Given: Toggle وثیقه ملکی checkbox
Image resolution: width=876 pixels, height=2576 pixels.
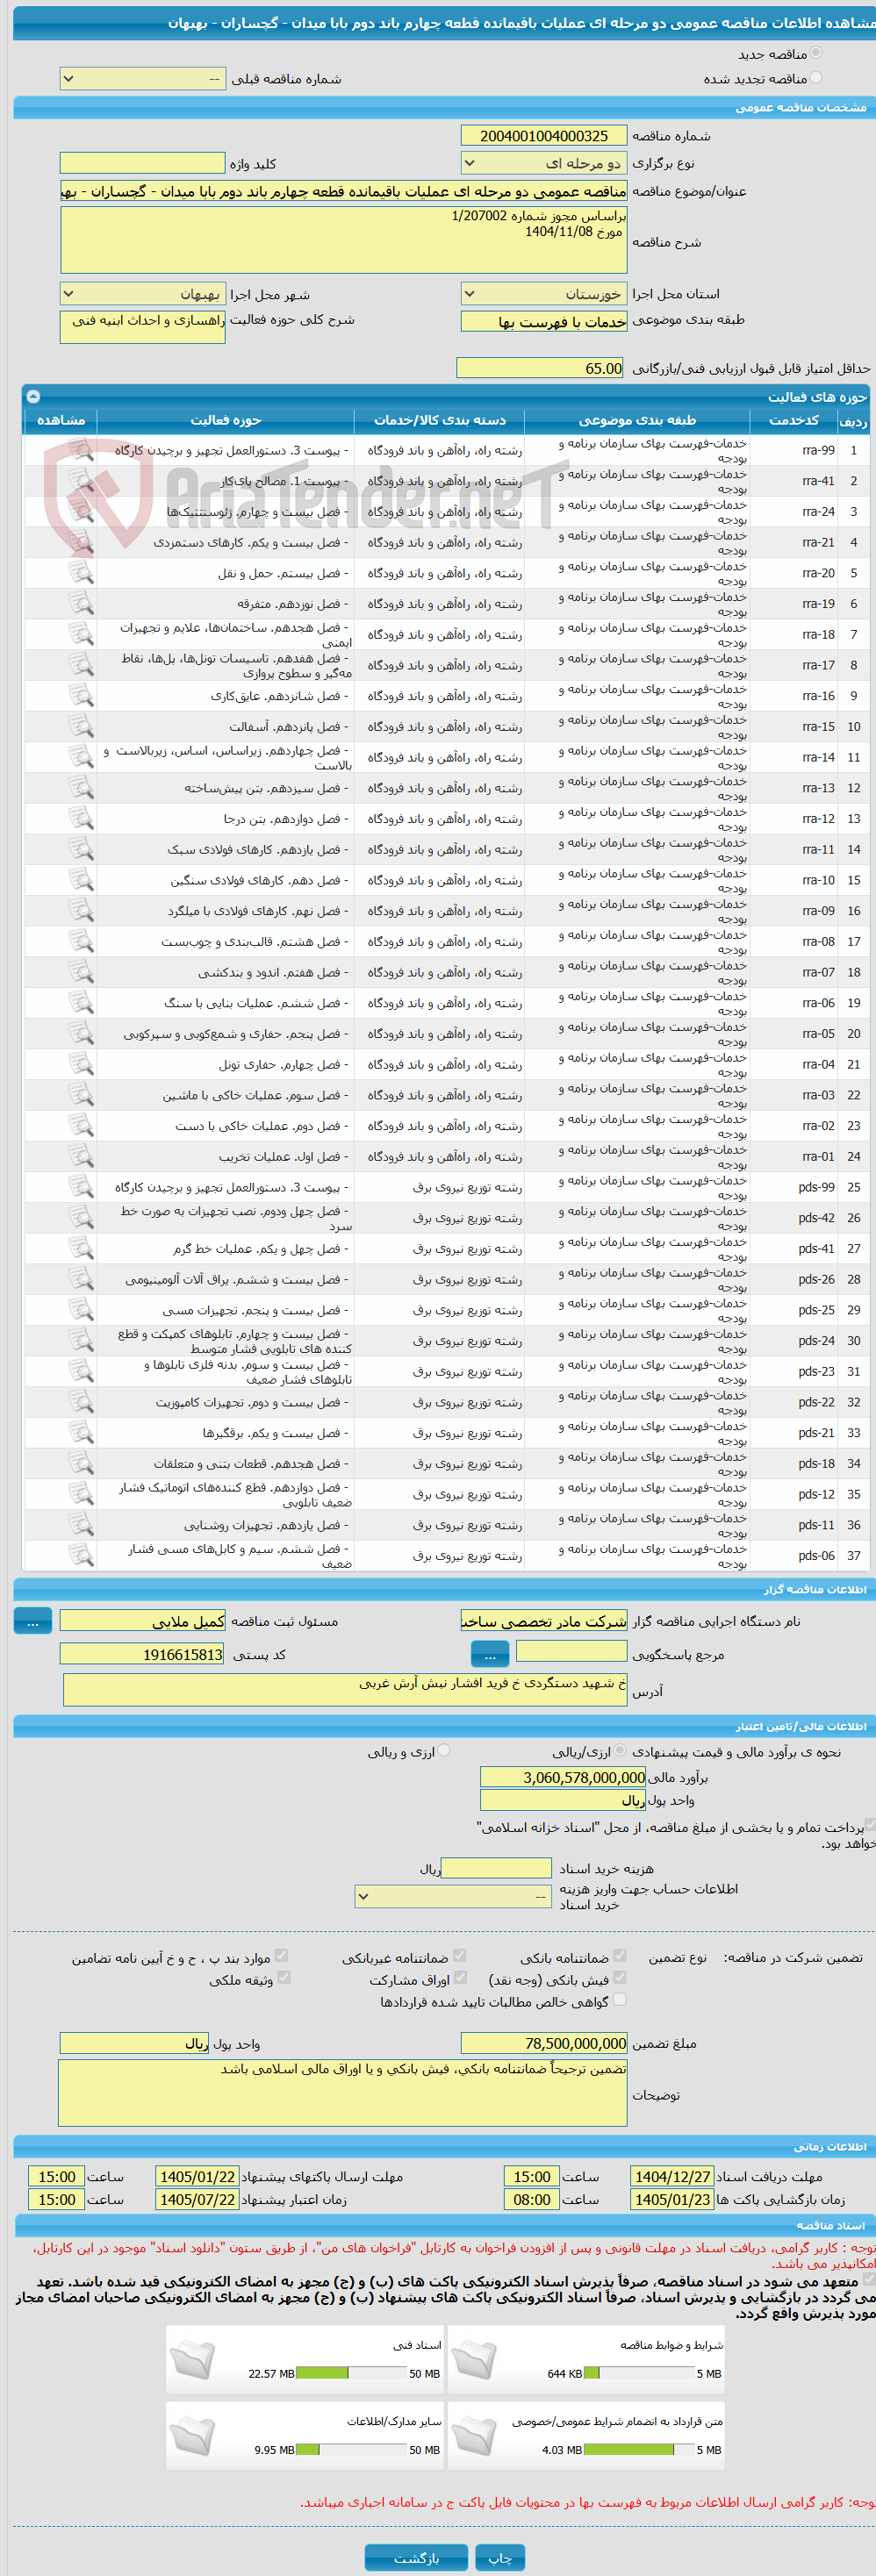Looking at the screenshot, I should coord(284,1977).
